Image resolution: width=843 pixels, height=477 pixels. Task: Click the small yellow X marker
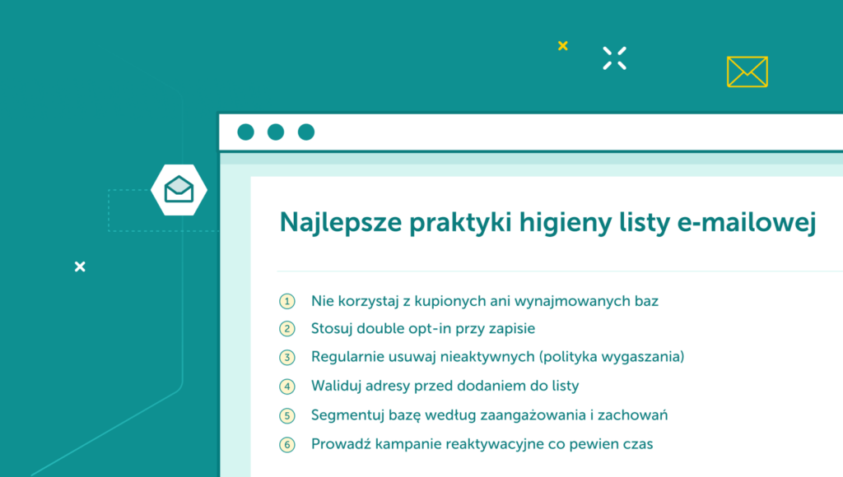coord(562,46)
